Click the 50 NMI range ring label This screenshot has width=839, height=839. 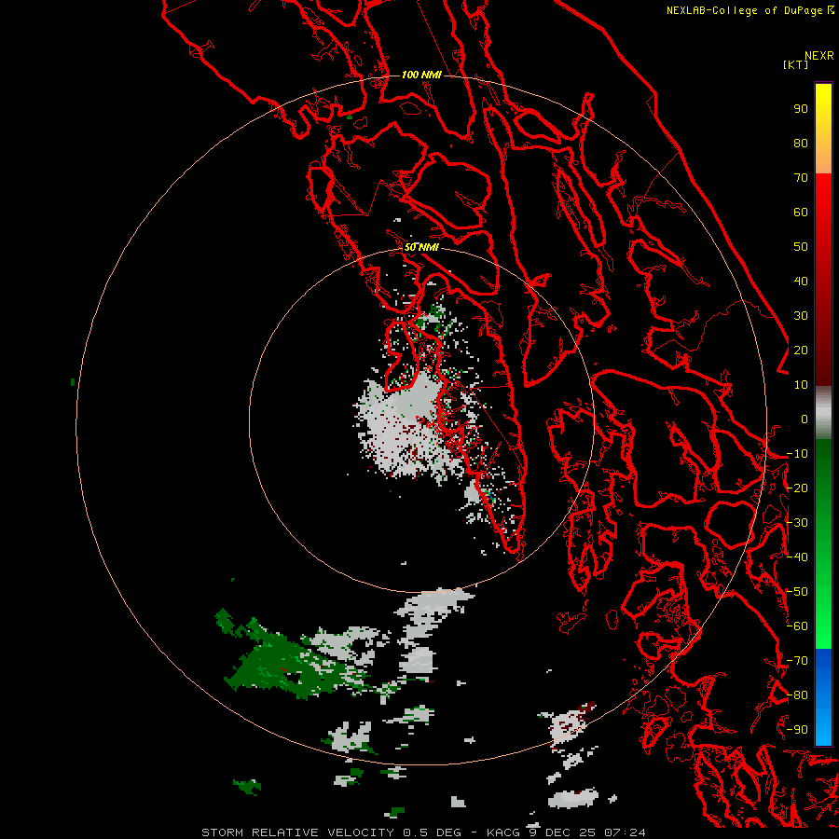pyautogui.click(x=421, y=247)
